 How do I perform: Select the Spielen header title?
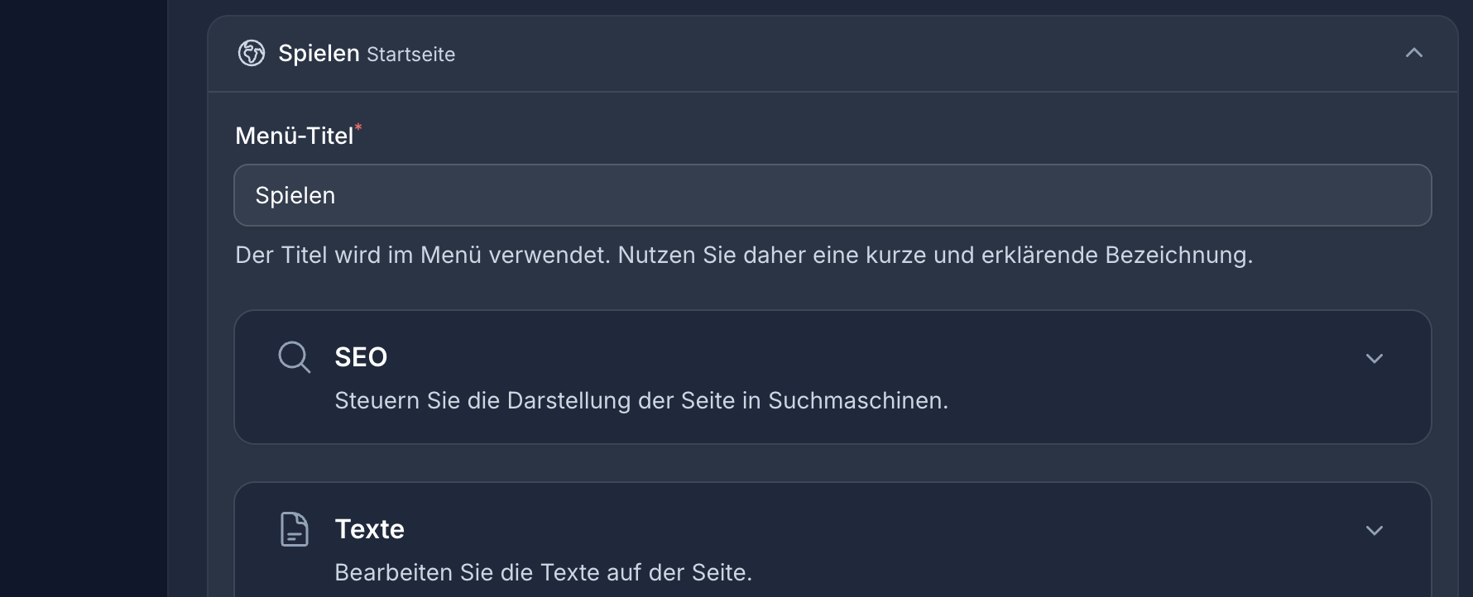click(319, 53)
